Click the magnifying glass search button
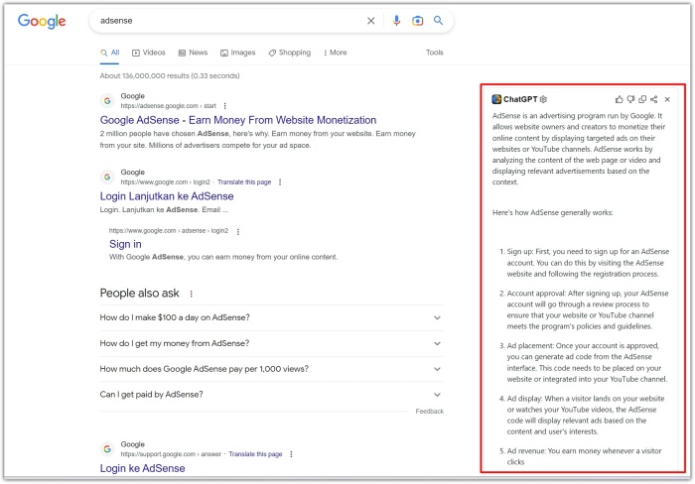This screenshot has height=484, width=695. (439, 21)
